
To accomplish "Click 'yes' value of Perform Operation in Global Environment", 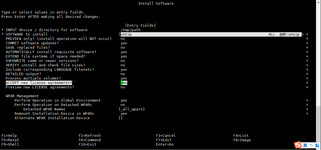I will click(124, 100).
